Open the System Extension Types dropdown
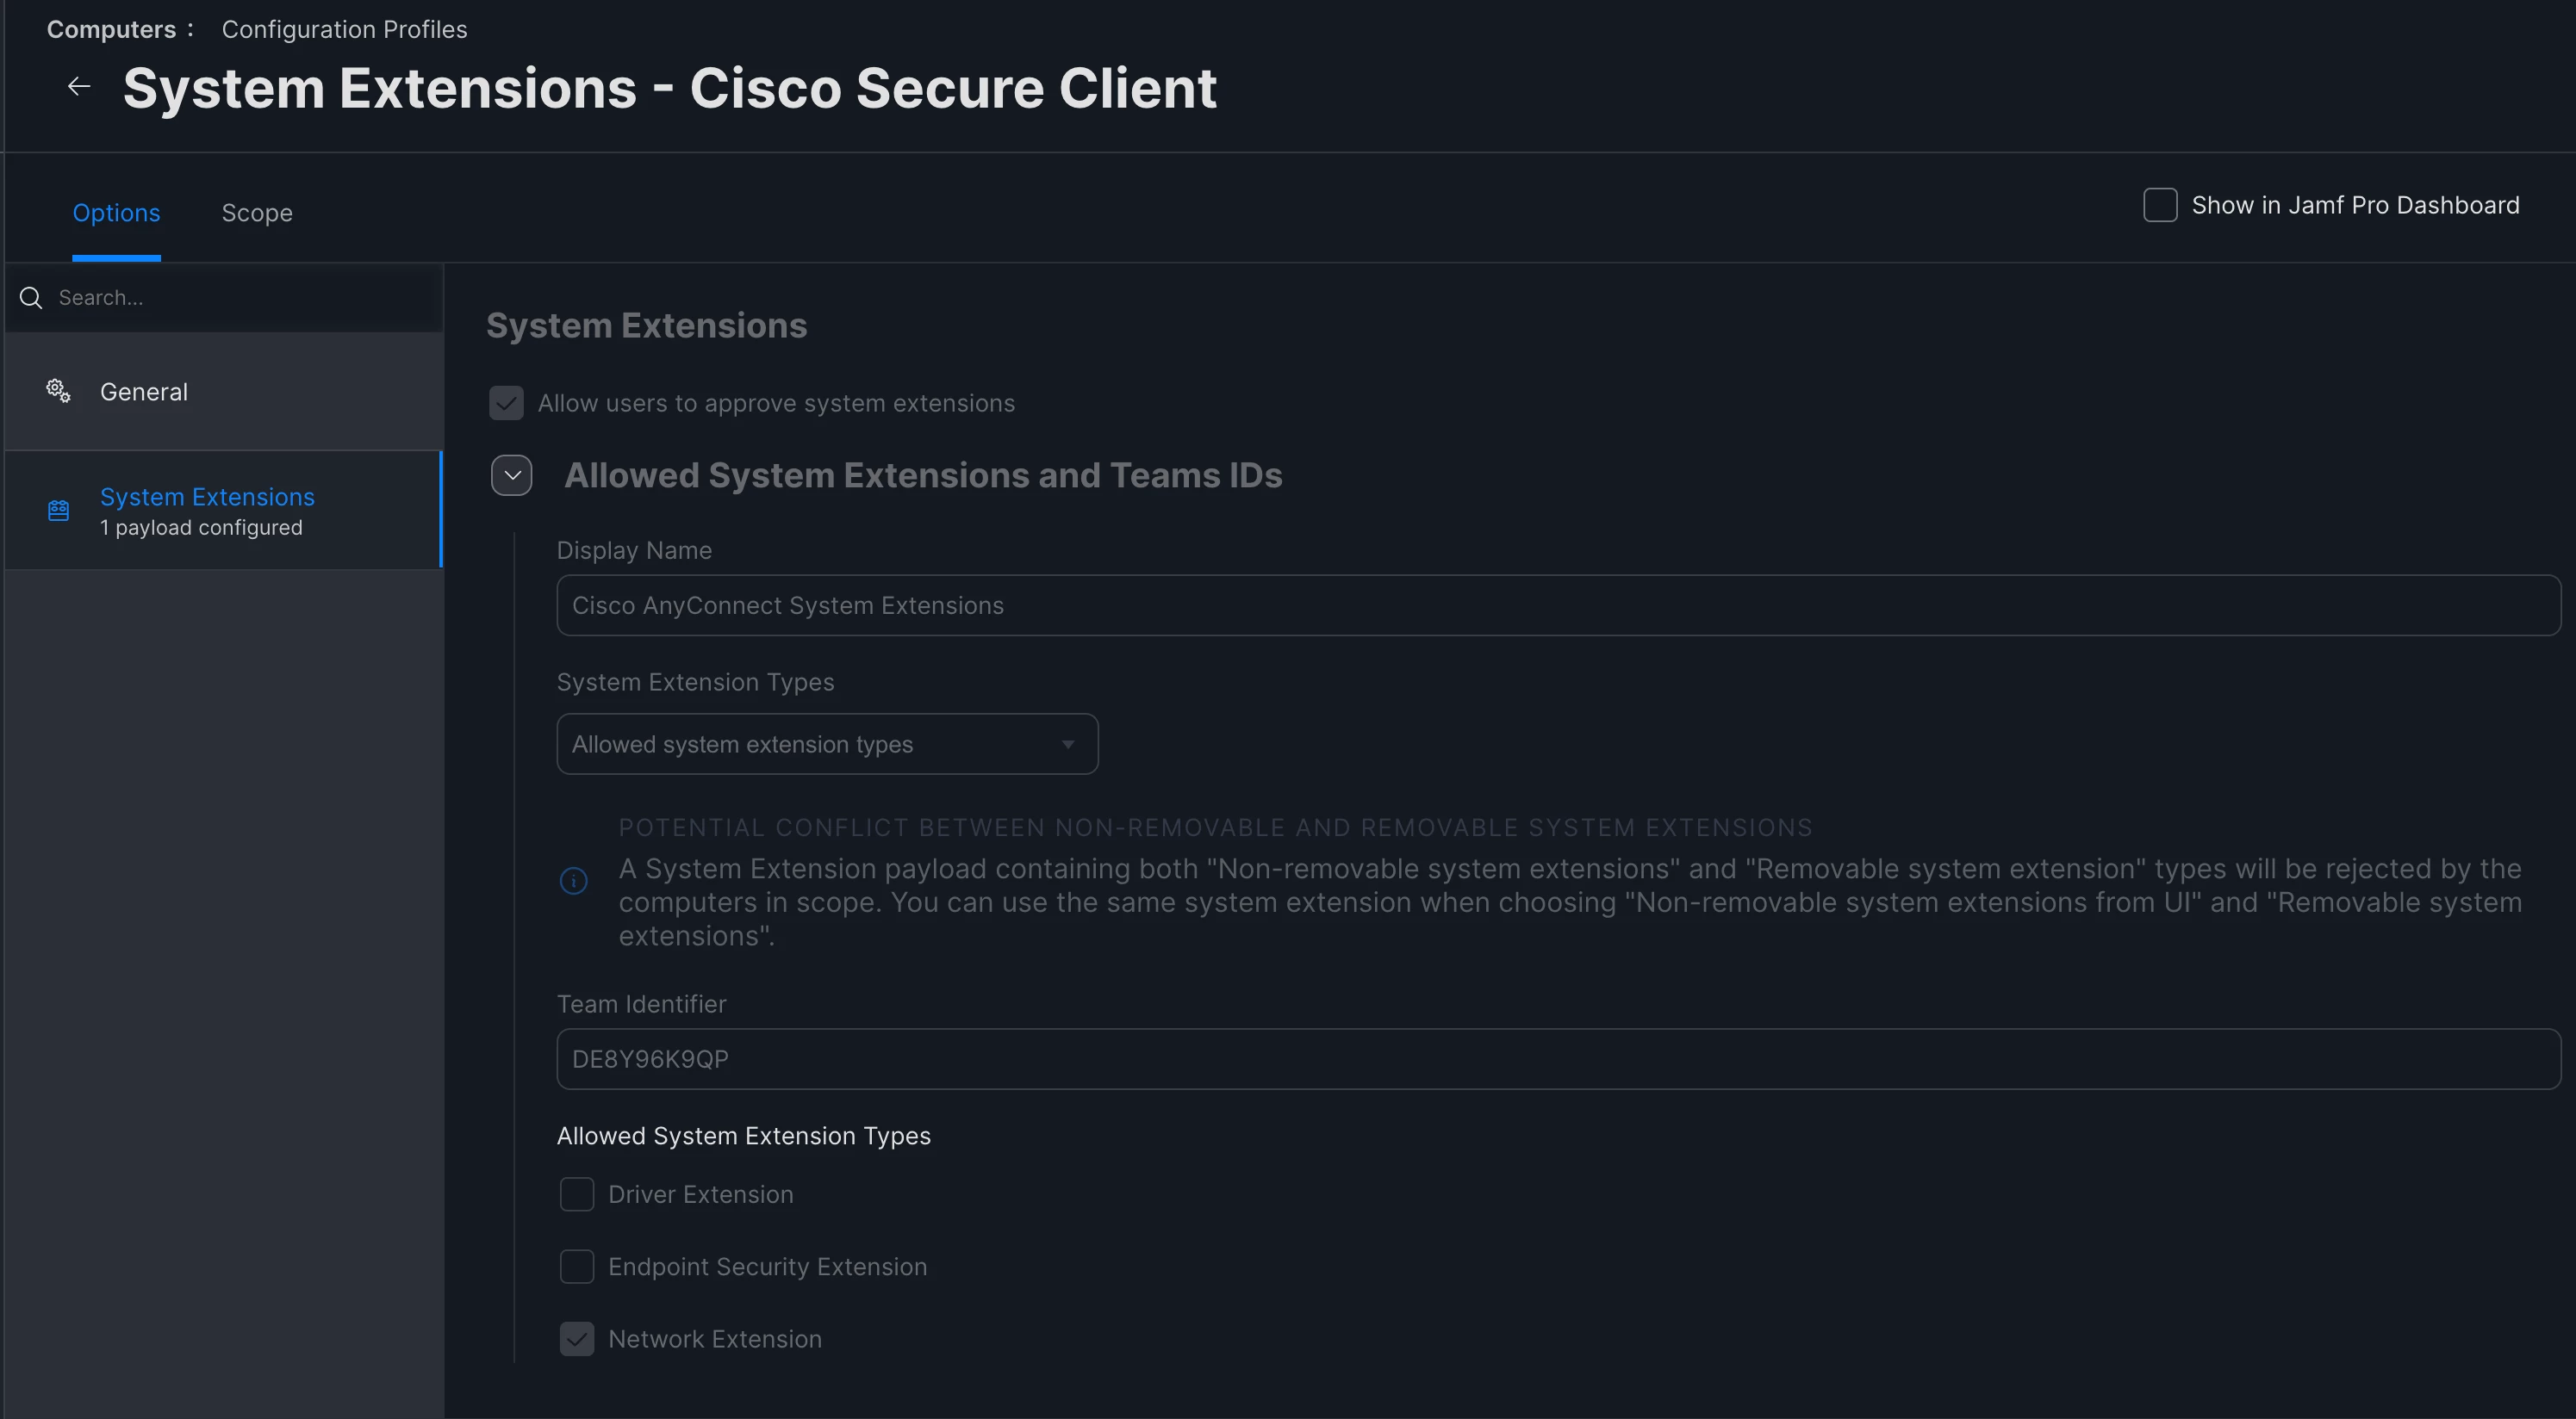 click(827, 743)
